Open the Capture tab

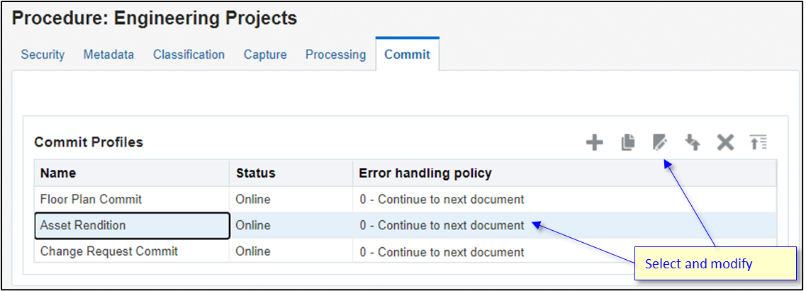[265, 55]
